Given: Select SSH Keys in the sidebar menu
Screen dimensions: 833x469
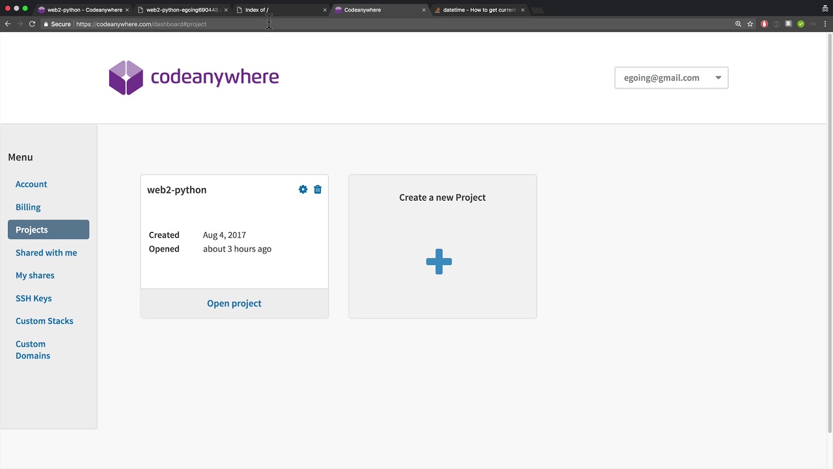Looking at the screenshot, I should click(33, 298).
